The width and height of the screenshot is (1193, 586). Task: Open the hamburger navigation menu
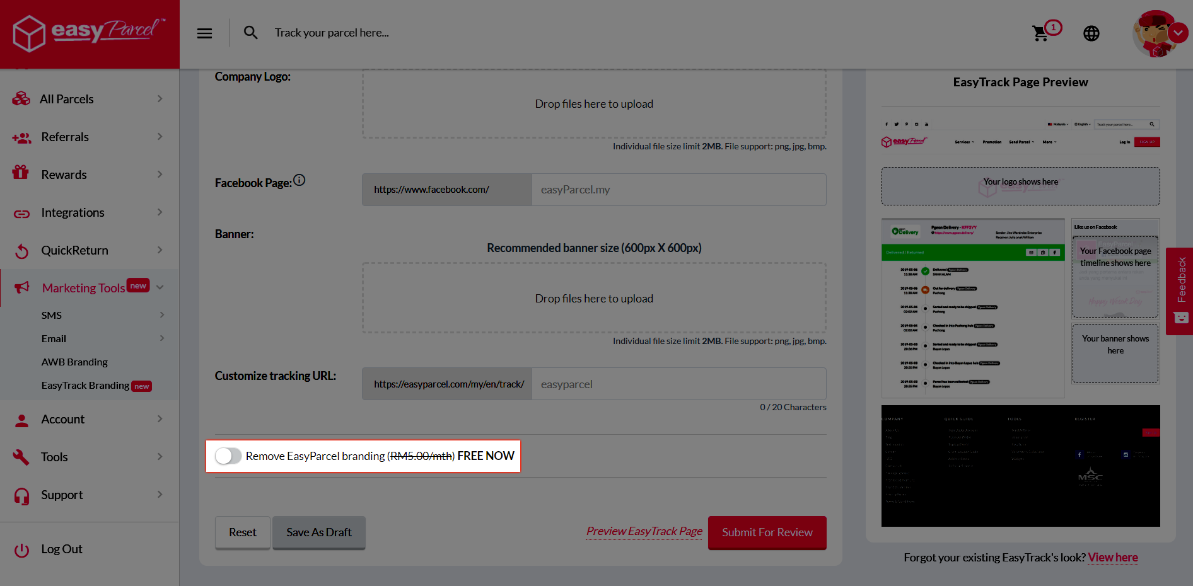point(204,33)
